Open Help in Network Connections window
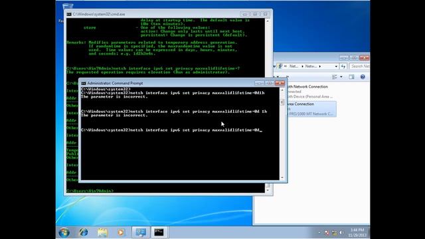The image size is (425, 239). (363, 77)
